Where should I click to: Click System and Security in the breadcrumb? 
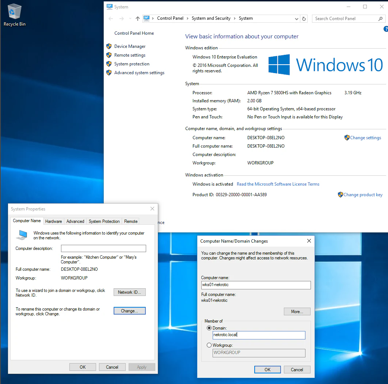pos(211,18)
